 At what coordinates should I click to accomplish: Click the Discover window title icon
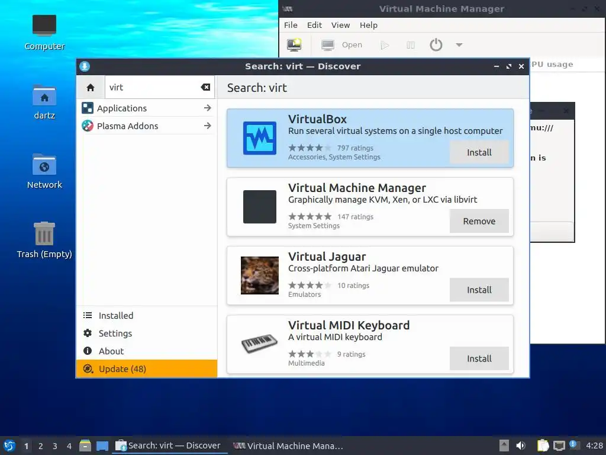pyautogui.click(x=85, y=66)
